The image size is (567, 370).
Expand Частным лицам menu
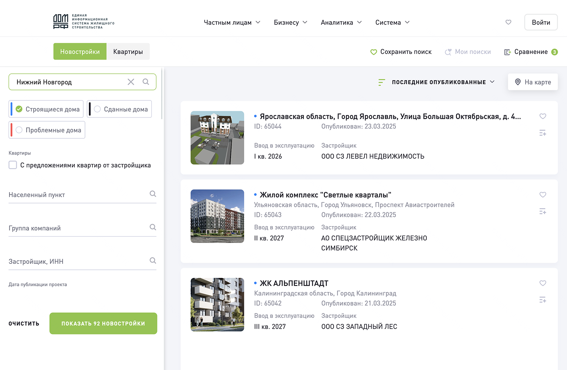pyautogui.click(x=232, y=22)
